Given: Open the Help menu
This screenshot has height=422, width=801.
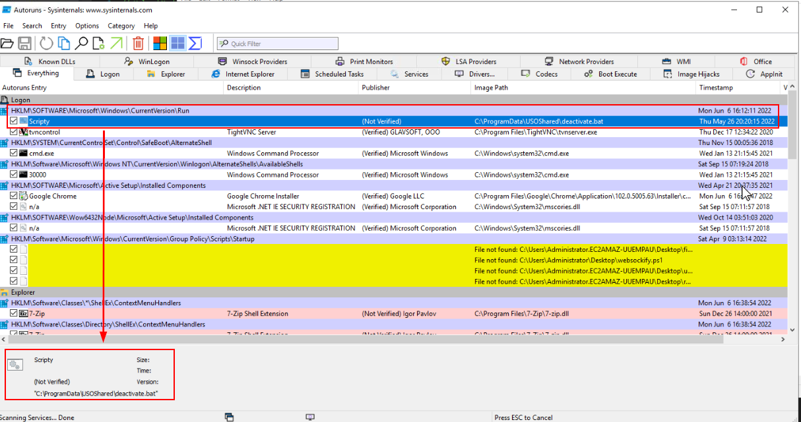Looking at the screenshot, I should tap(151, 26).
